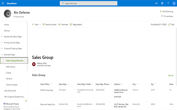177x110 pixels.
Task: Open City column dropdown
Action: click(x=137, y=84)
